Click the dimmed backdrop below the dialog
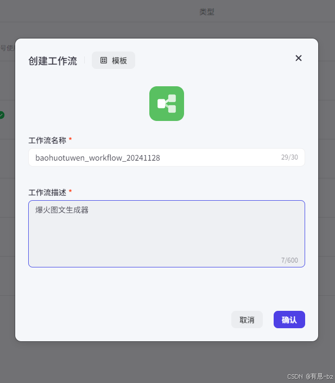 tap(166, 361)
